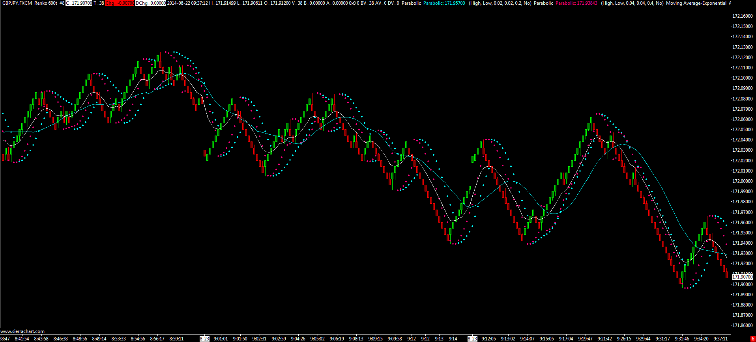The height and width of the screenshot is (342, 756).
Task: Click the L=171.90611 low value
Action: coord(250,3)
